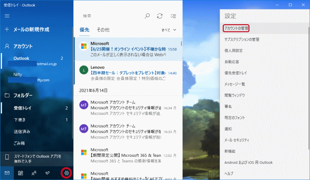Click the Microsoft logo on 15:59 mail
Image resolution: width=310 pixels, height=180 pixels.
tap(83, 46)
